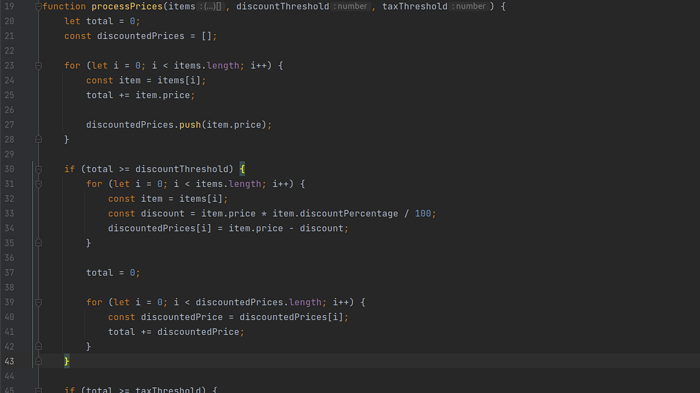Collapse the for loop at line 23
This screenshot has height=393, width=700.
pyautogui.click(x=38, y=65)
